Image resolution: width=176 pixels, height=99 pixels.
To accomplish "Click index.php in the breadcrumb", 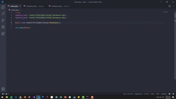I will tap(15, 10).
